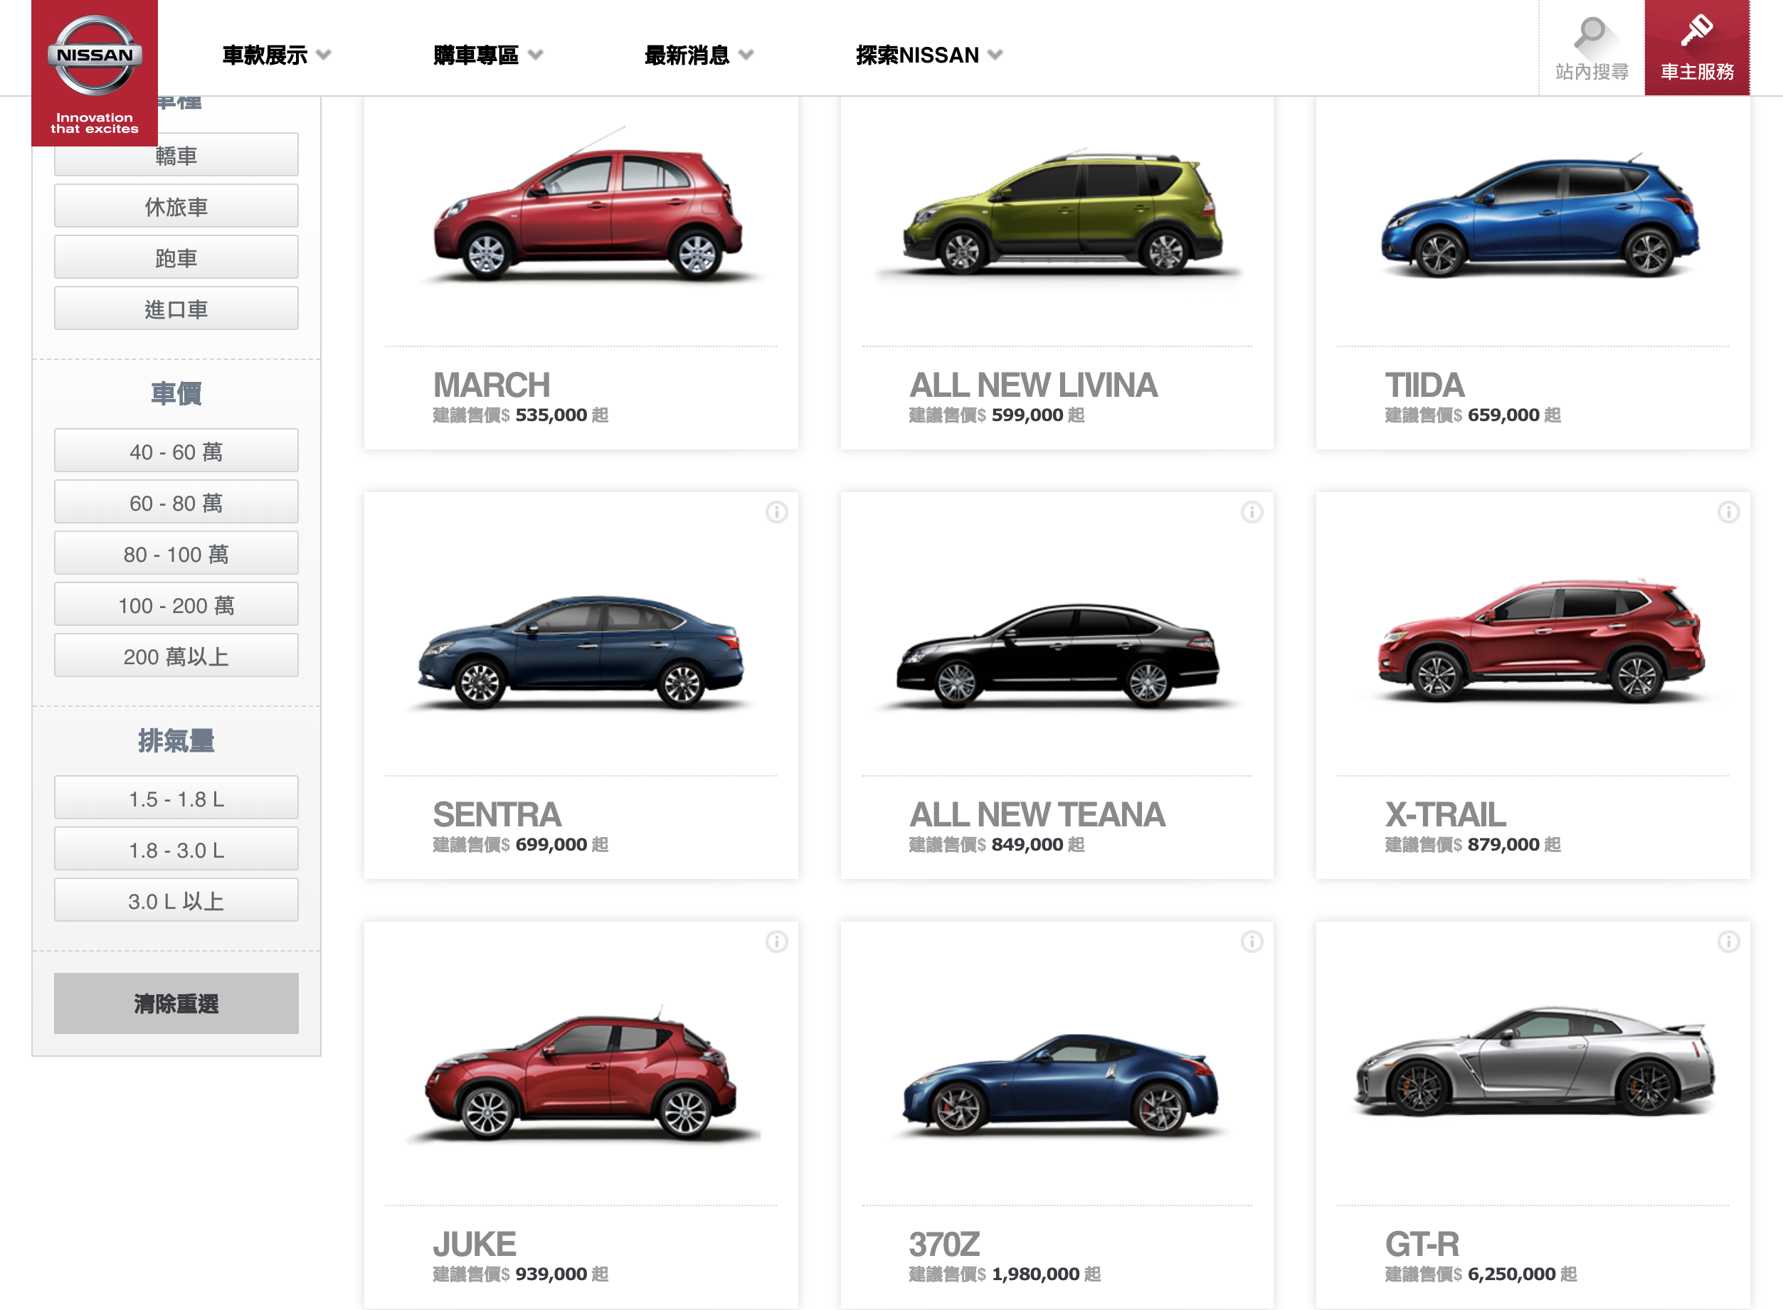Click the 車價 filter heading
Viewport: 1783px width, 1310px height.
(x=176, y=393)
